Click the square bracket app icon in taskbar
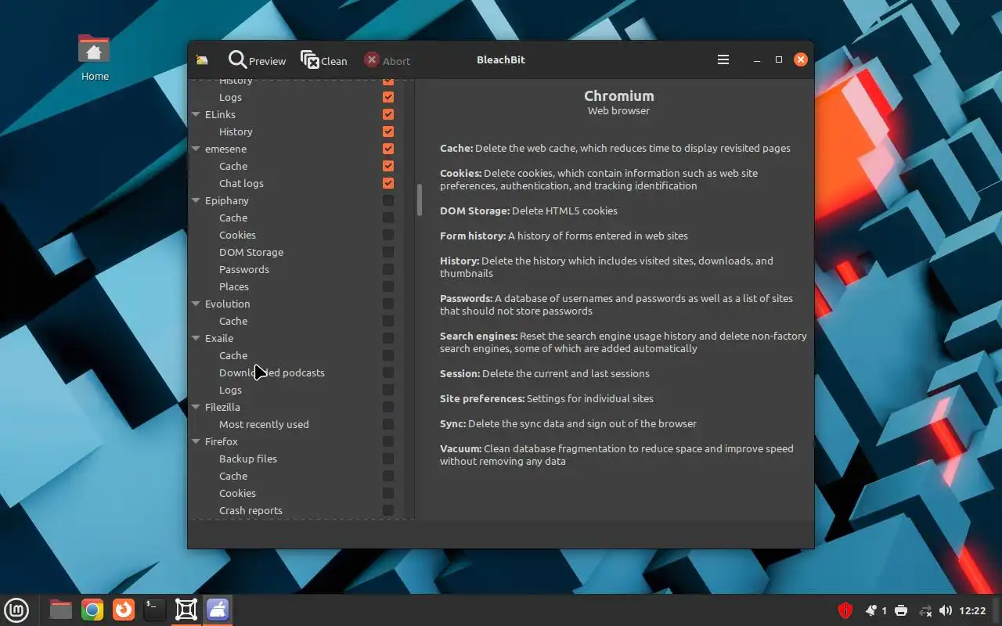Screen dimensions: 1002x626 pos(186,610)
